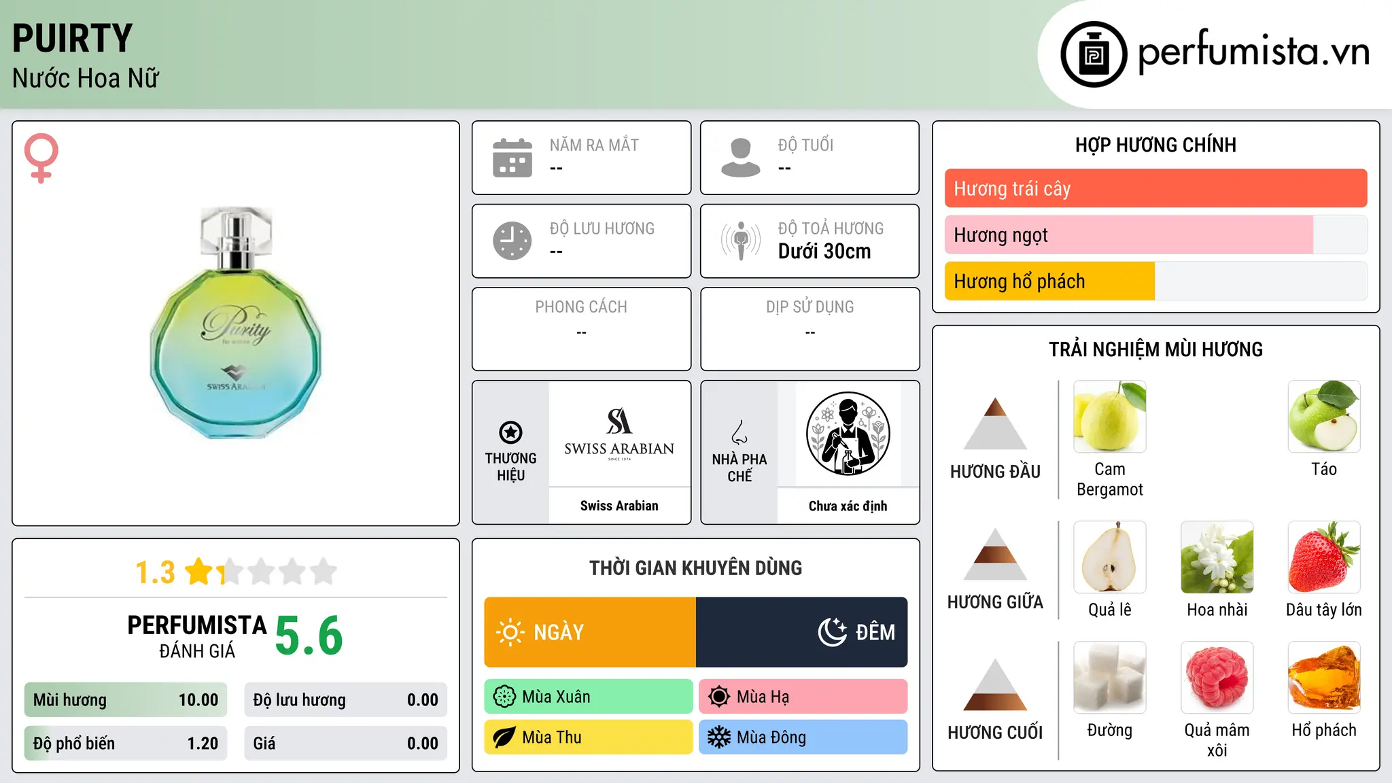Click the Hương ngọt accord bar
Screen dimensions: 1392x783
pos(1155,235)
